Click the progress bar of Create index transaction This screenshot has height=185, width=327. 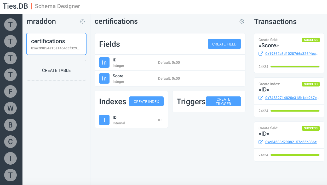click(295, 111)
